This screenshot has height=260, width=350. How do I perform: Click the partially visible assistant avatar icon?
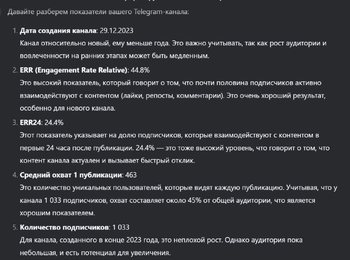[x=1, y=11]
